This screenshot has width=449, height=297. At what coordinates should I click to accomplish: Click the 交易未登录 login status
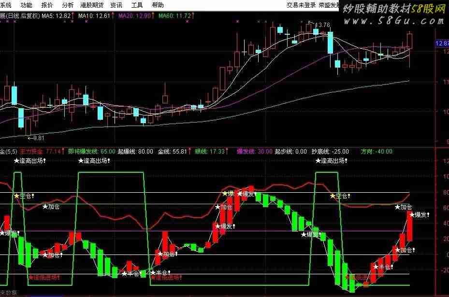pos(301,5)
